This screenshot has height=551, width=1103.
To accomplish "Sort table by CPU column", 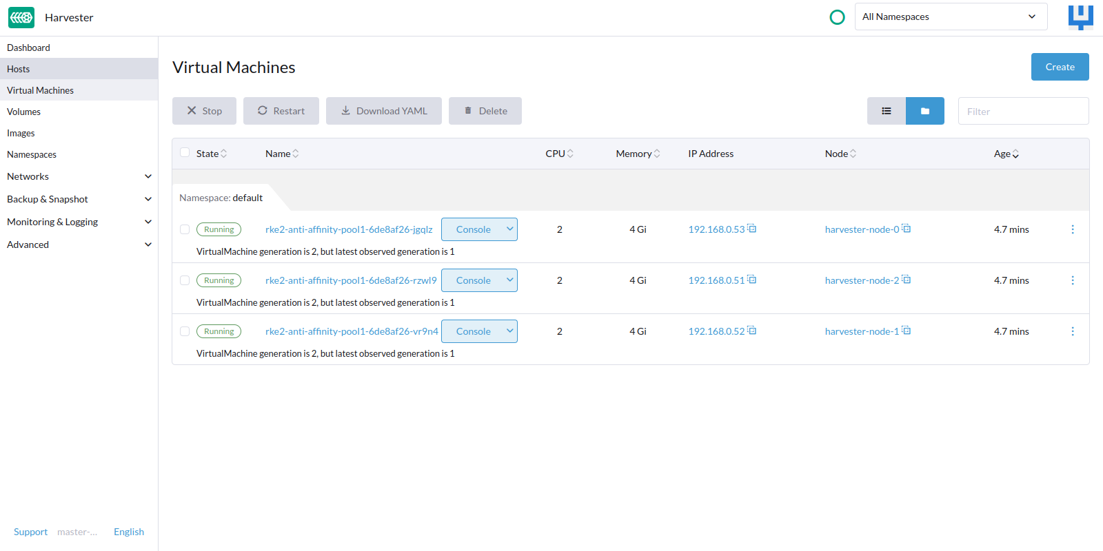I will (x=559, y=154).
